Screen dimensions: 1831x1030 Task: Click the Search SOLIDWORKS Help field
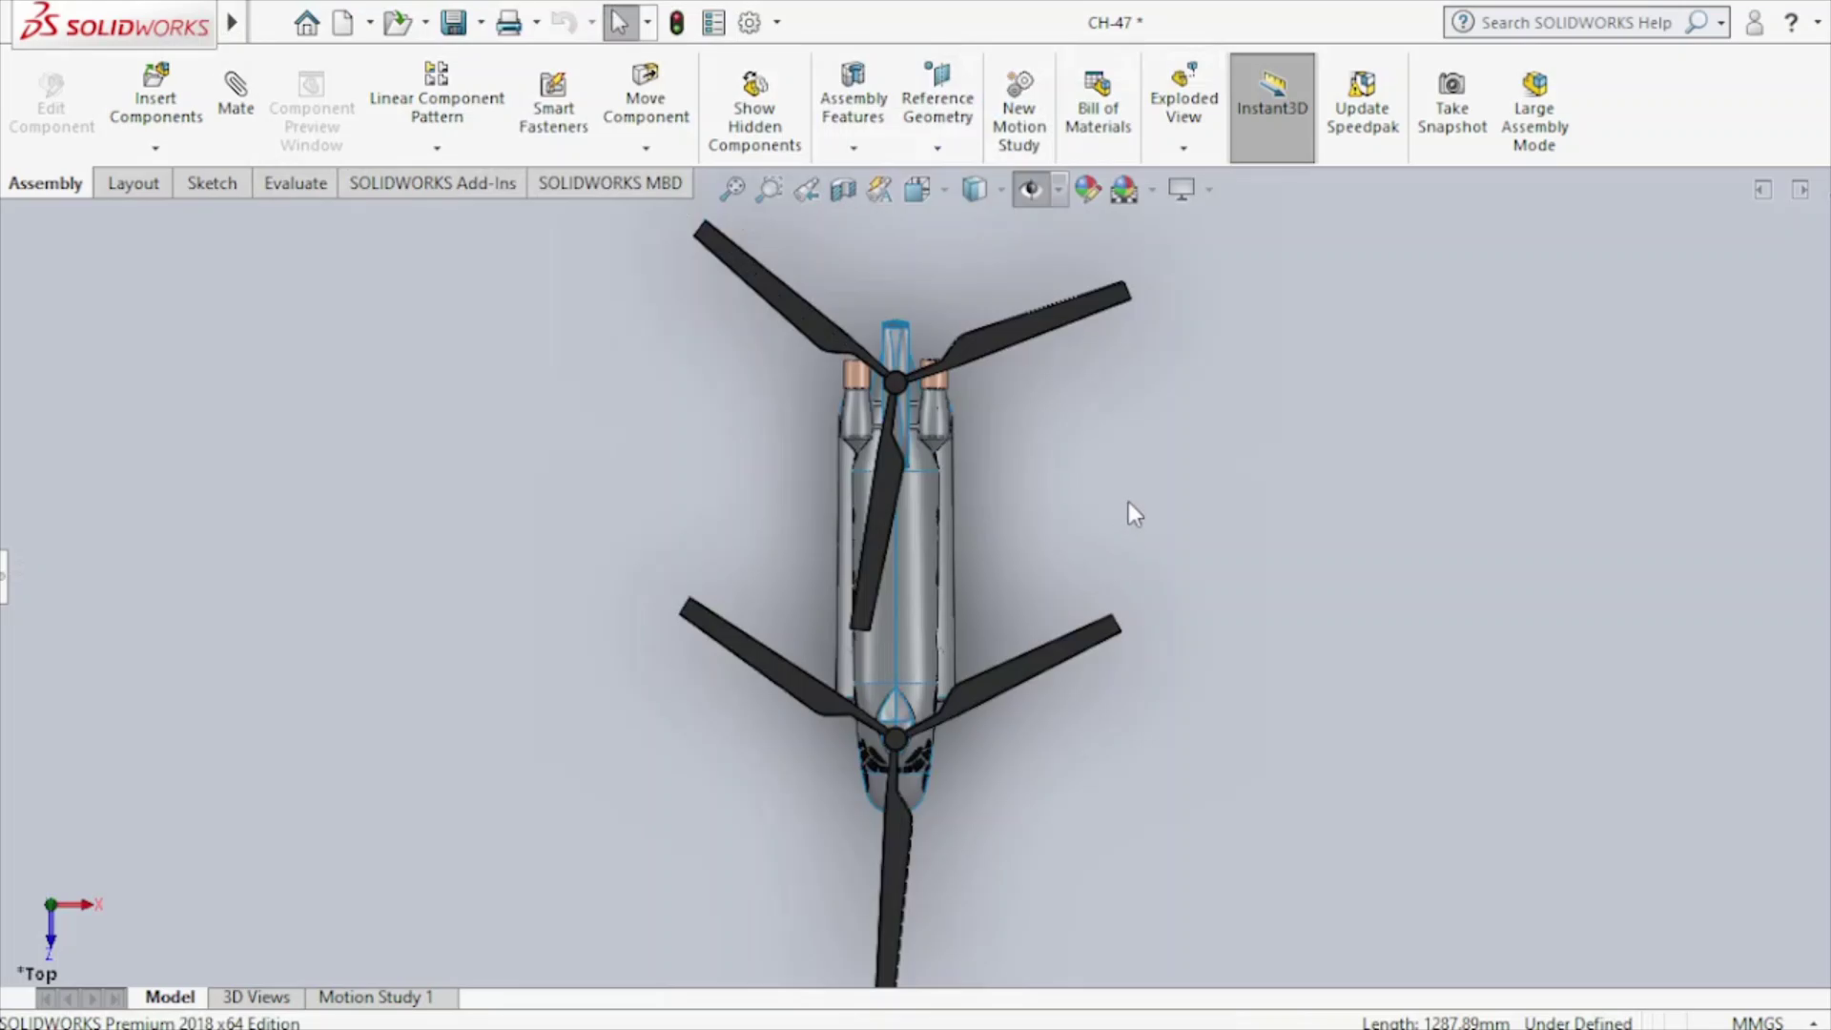(x=1575, y=22)
